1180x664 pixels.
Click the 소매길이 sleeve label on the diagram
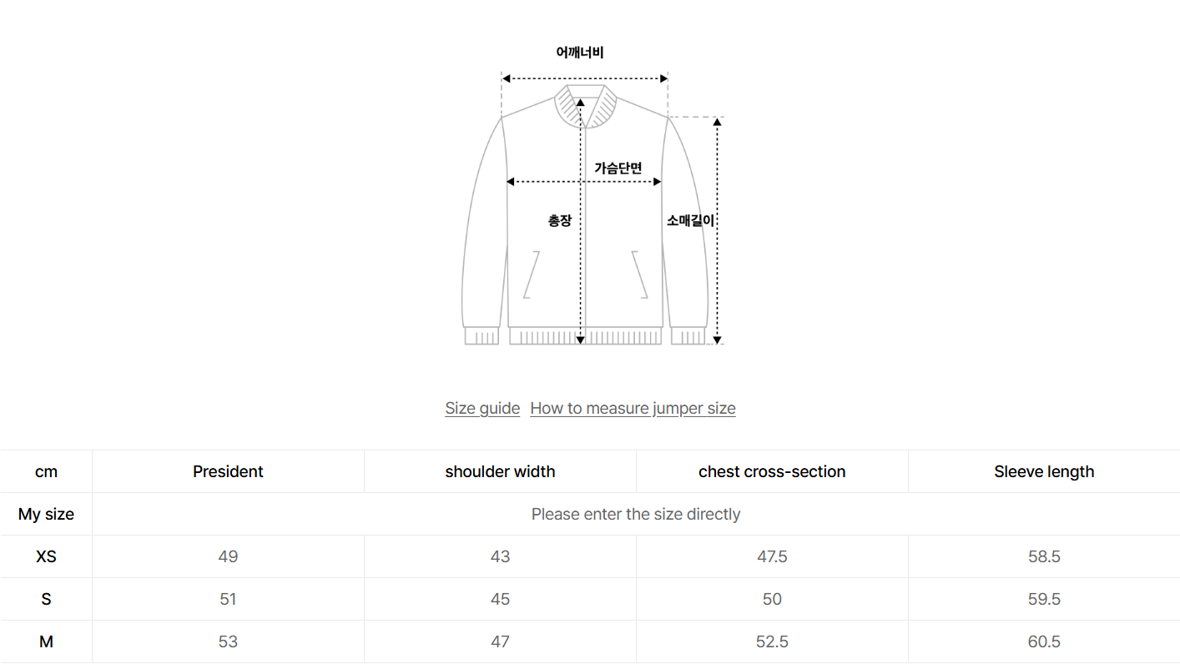[x=690, y=220]
